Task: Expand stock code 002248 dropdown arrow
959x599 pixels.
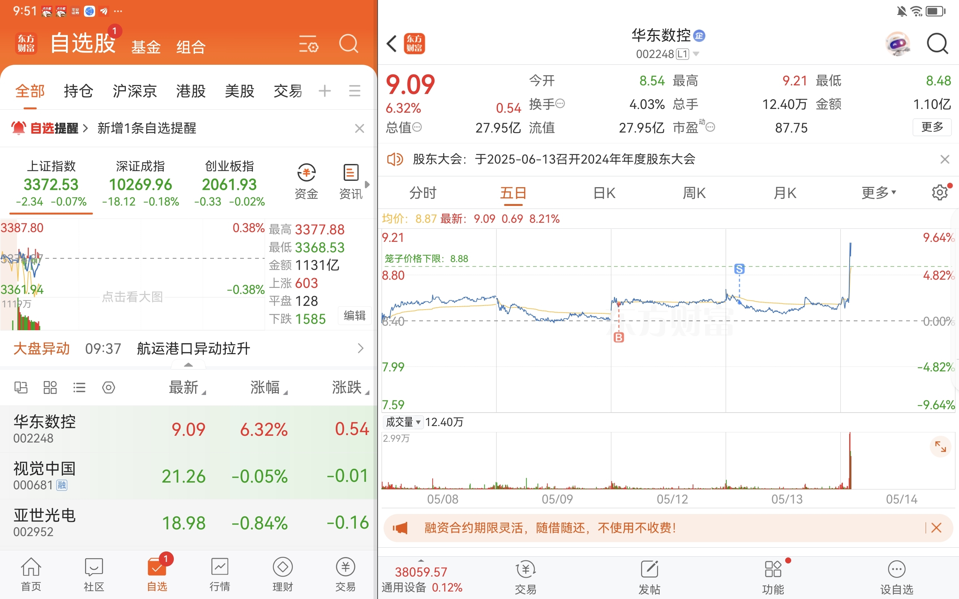Action: (x=696, y=54)
